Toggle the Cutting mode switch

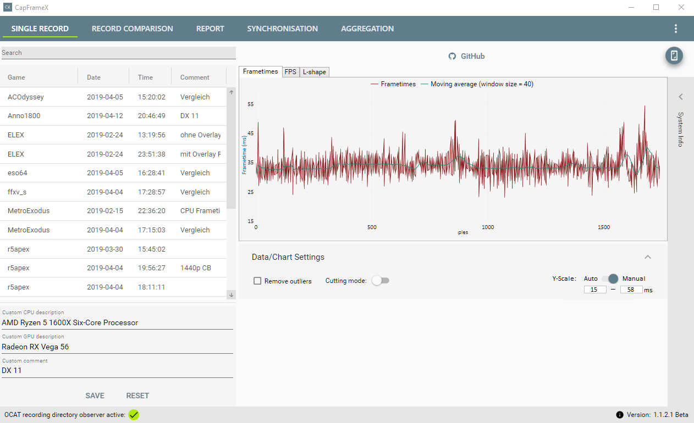(380, 281)
